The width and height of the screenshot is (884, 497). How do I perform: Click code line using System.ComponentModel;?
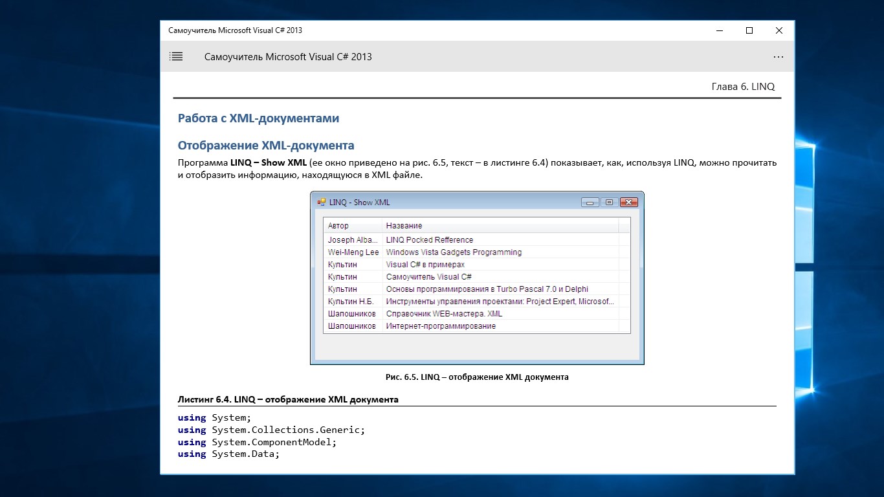tap(258, 442)
